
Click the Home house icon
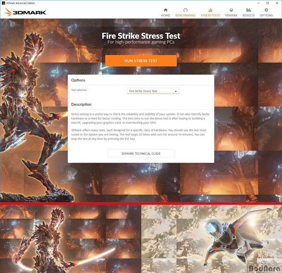point(165,10)
